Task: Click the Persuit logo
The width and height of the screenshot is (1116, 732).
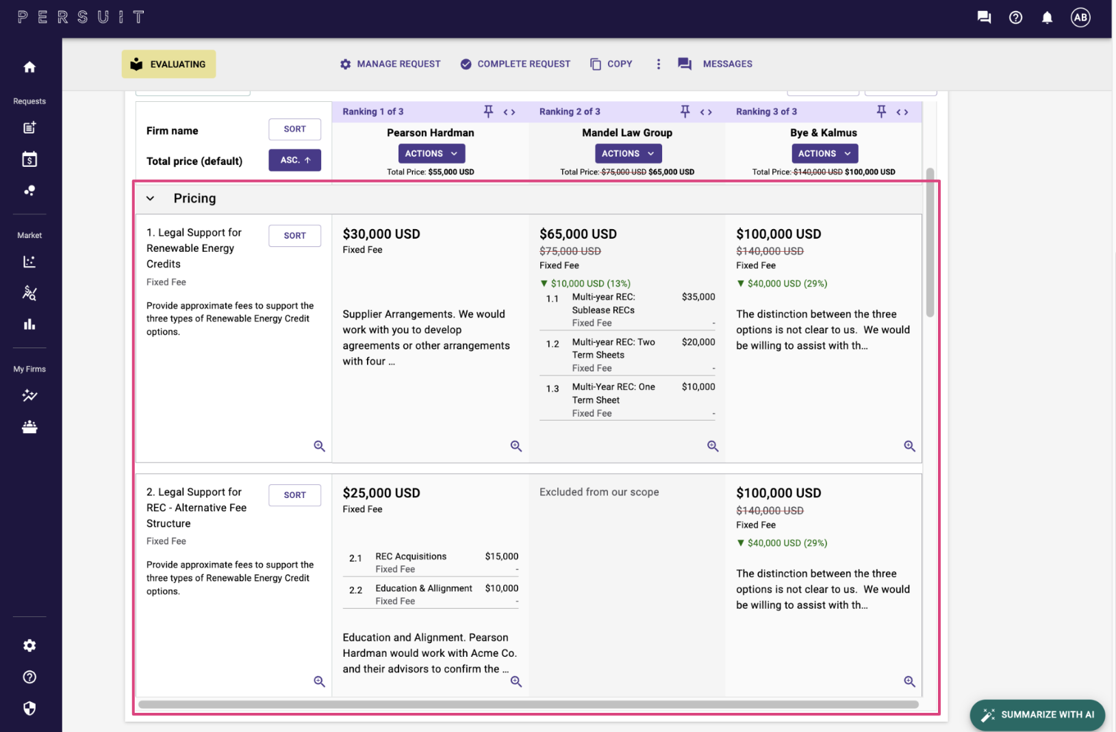Action: click(81, 17)
